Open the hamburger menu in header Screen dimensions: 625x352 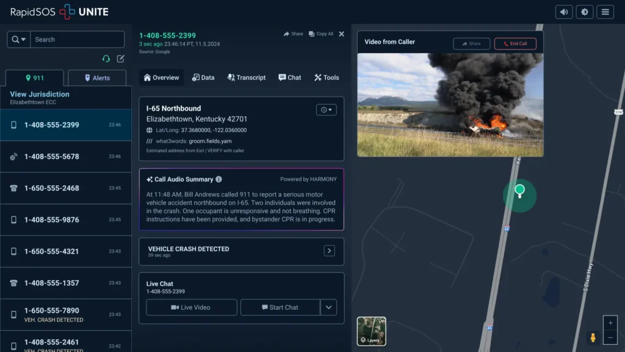click(x=605, y=12)
